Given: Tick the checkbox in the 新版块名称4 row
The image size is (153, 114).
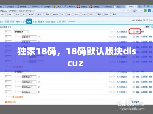Looking at the screenshot, I should tap(133, 77).
